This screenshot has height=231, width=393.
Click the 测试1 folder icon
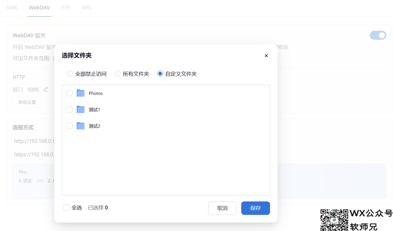pos(80,109)
